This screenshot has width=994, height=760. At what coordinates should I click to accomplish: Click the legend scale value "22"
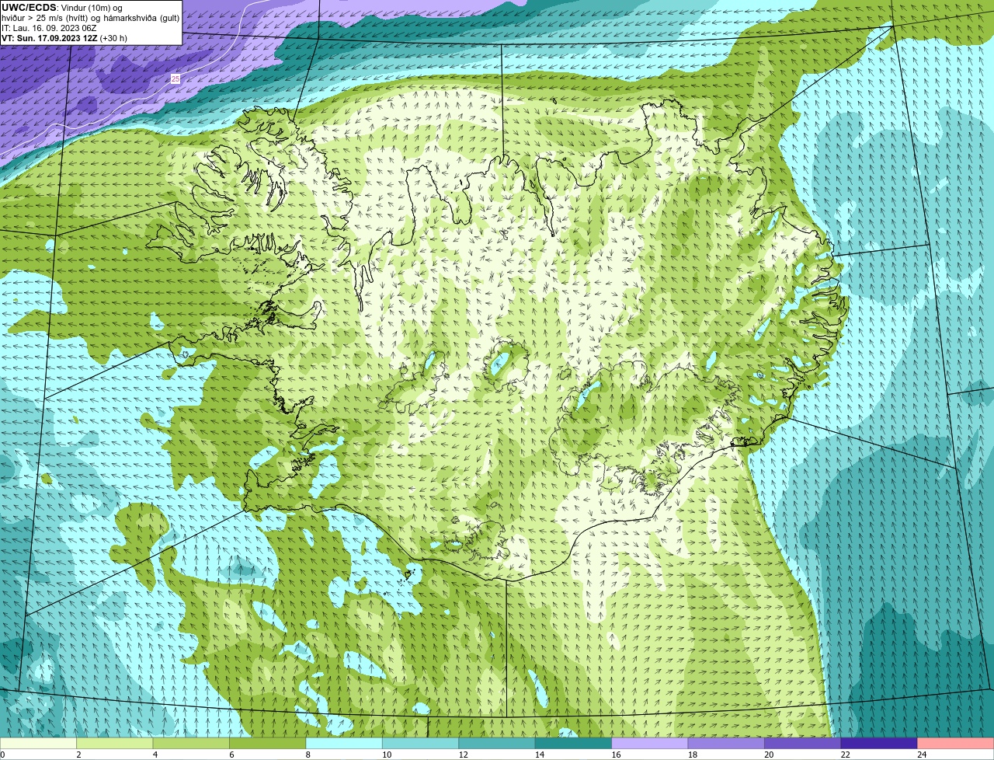pyautogui.click(x=845, y=755)
